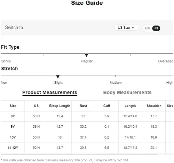This screenshot has width=174, height=163.
Task: Click the US Size chevron arrow
Action: tap(133, 28)
